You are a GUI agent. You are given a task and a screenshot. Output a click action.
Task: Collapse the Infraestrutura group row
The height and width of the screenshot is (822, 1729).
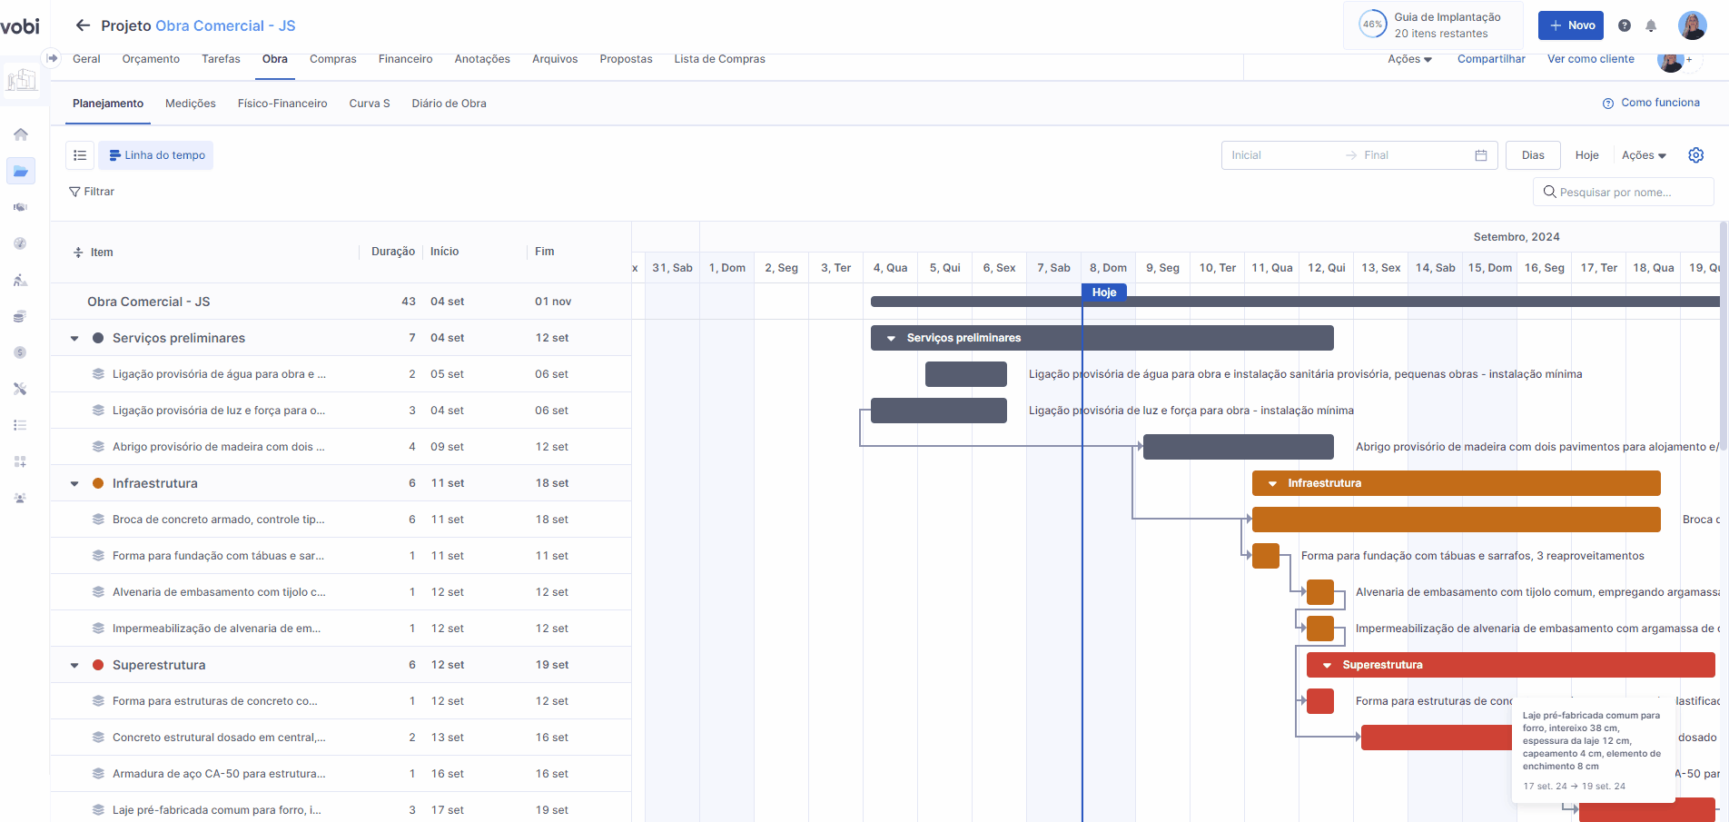[x=74, y=483]
